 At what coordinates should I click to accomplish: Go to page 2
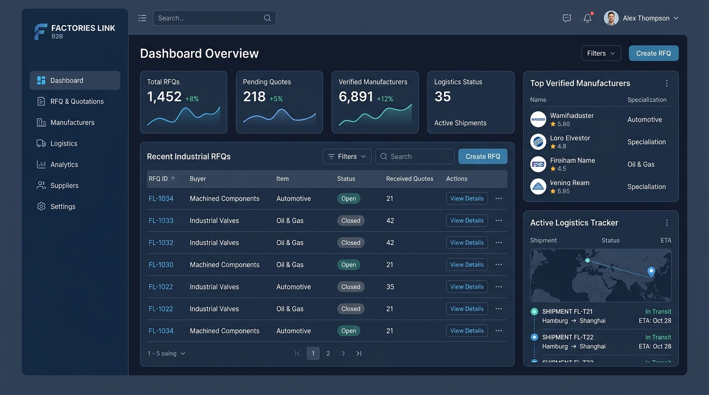click(x=328, y=353)
